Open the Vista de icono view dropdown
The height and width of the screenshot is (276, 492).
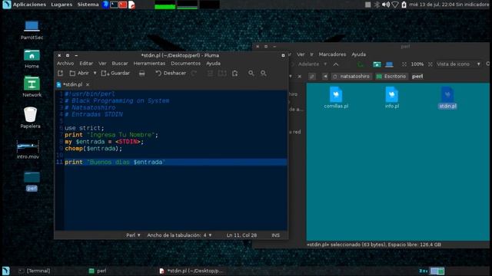coord(458,64)
